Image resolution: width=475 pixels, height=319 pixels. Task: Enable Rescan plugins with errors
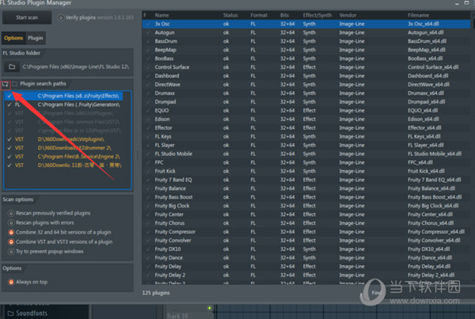click(11, 222)
